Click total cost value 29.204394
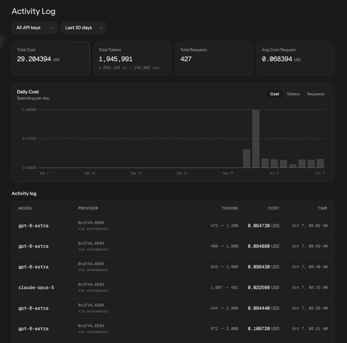The width and height of the screenshot is (347, 343). [34, 59]
